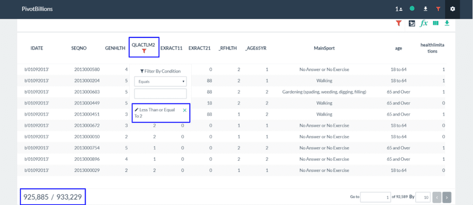Image resolution: width=473 pixels, height=205 pixels.
Task: Select the IDATE column header
Action: [x=37, y=48]
